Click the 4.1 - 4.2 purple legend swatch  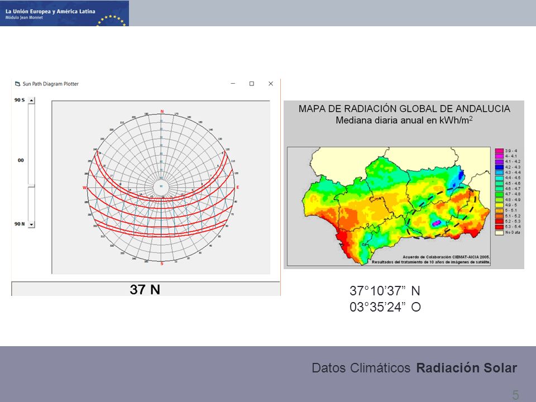[499, 162]
